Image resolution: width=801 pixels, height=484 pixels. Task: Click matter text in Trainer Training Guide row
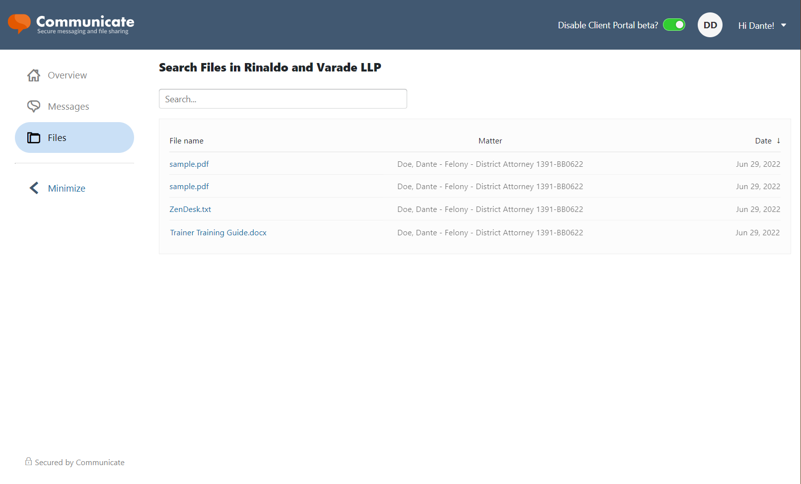pos(490,232)
